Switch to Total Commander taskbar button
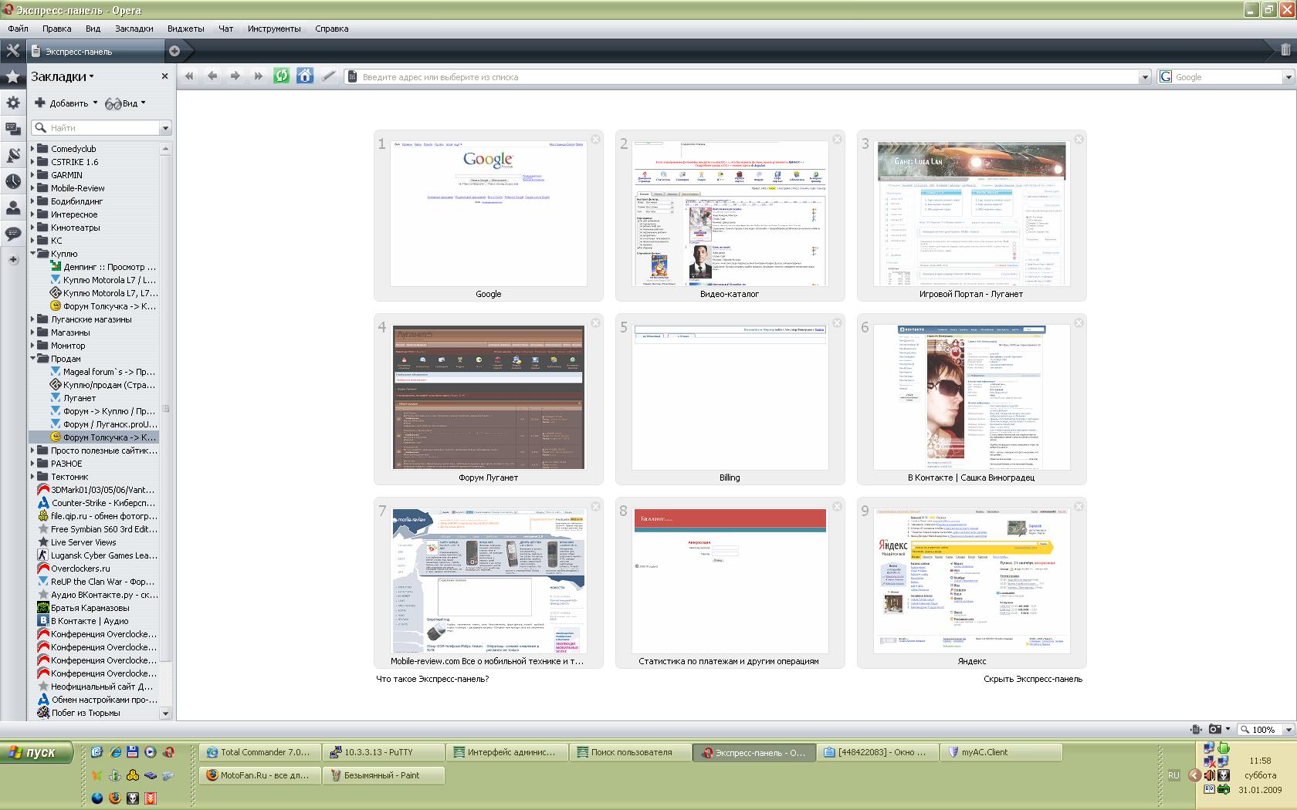Viewport: 1297px width, 810px height. click(x=259, y=752)
